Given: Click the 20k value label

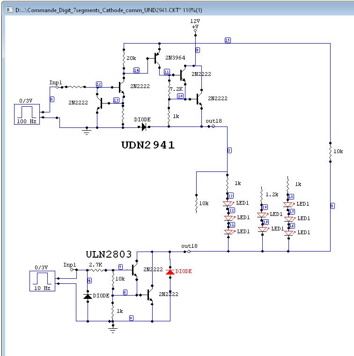Looking at the screenshot, I should pos(131,58).
